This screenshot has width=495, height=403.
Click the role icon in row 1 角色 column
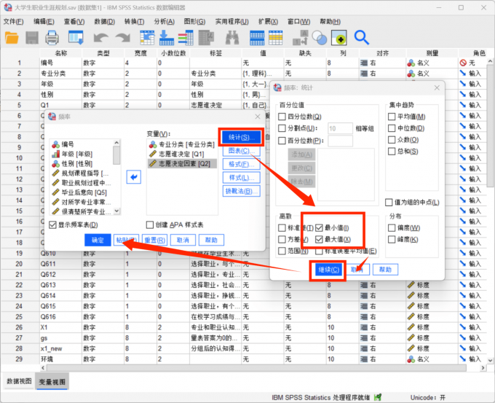click(x=463, y=63)
